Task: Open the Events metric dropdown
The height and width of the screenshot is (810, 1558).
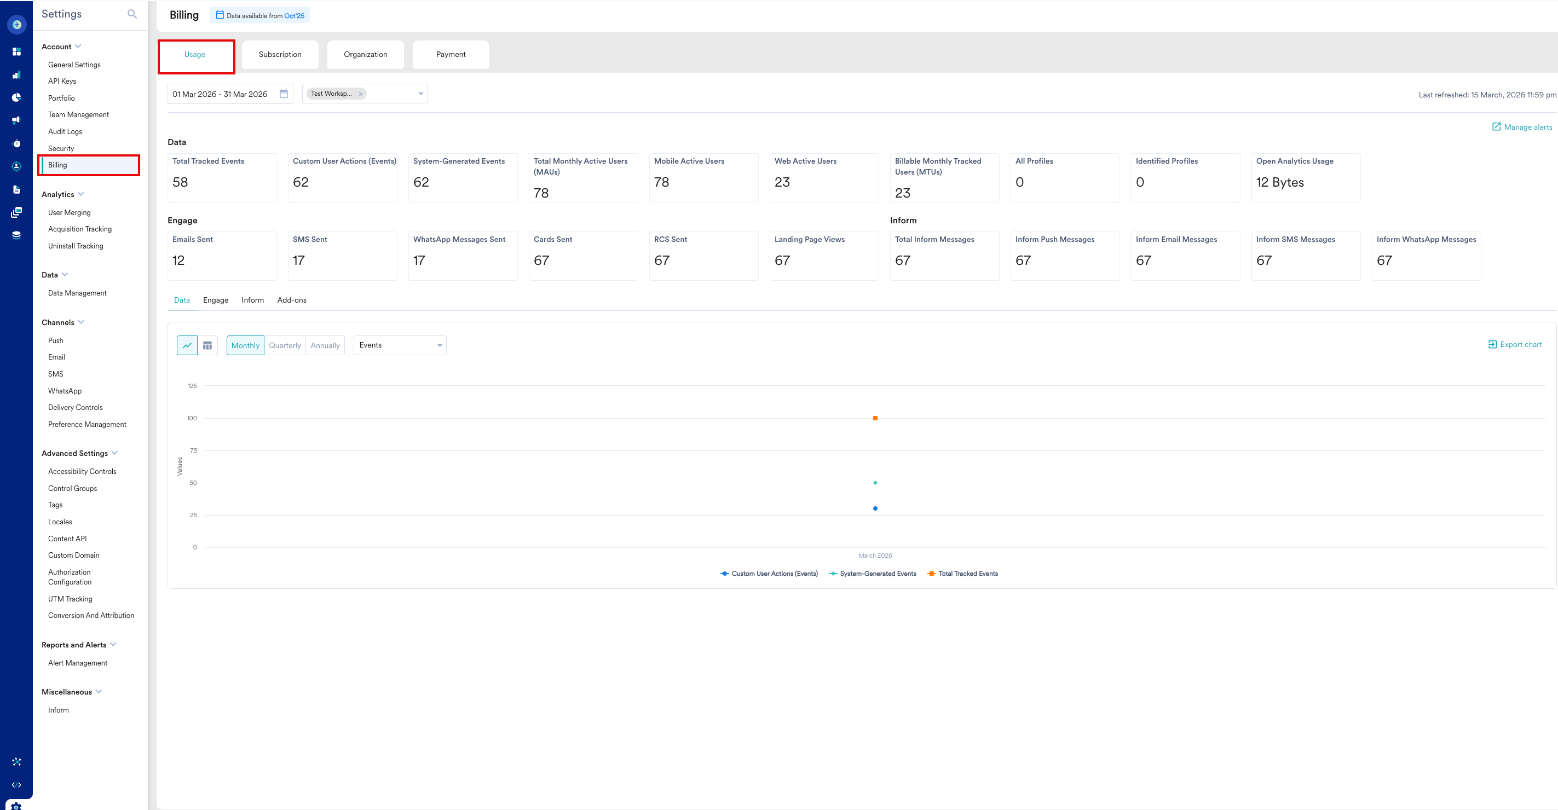Action: pos(400,345)
